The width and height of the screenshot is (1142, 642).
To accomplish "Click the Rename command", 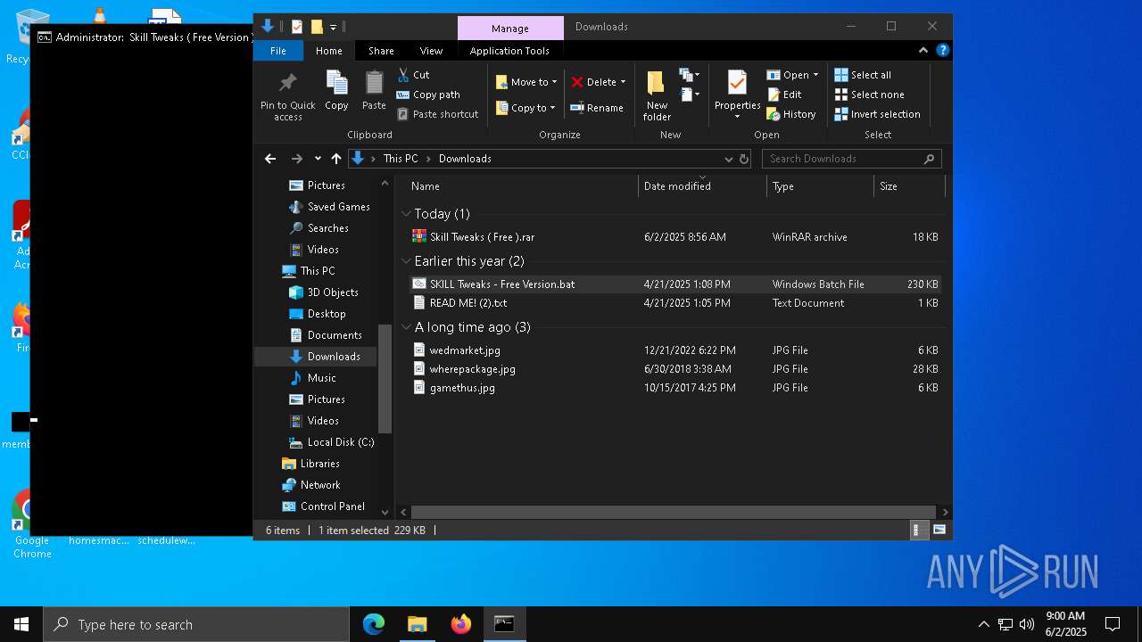I will coord(597,108).
